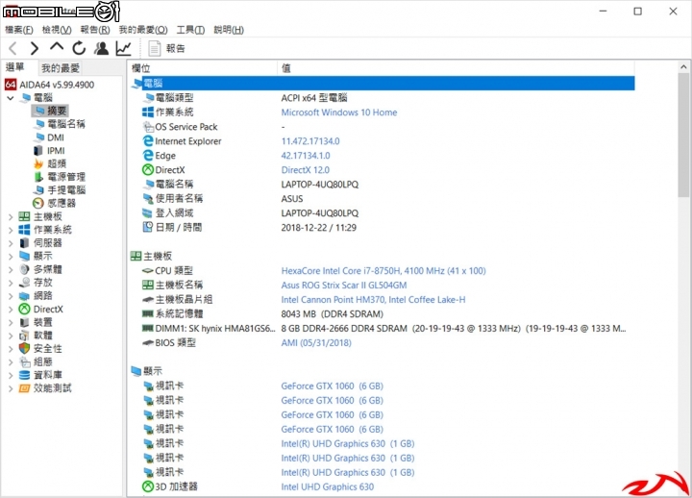The width and height of the screenshot is (692, 498).
Task: Expand the 存放 tree node
Action: pyautogui.click(x=11, y=283)
